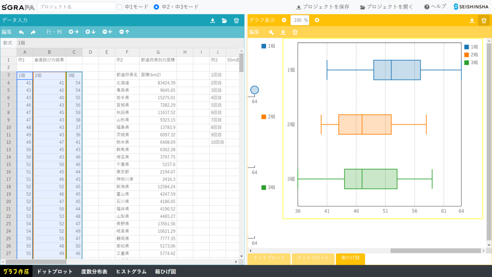Viewport: 492px width, 277px height.
Task: Click cell containing 神奈川県
Action: [127, 179]
